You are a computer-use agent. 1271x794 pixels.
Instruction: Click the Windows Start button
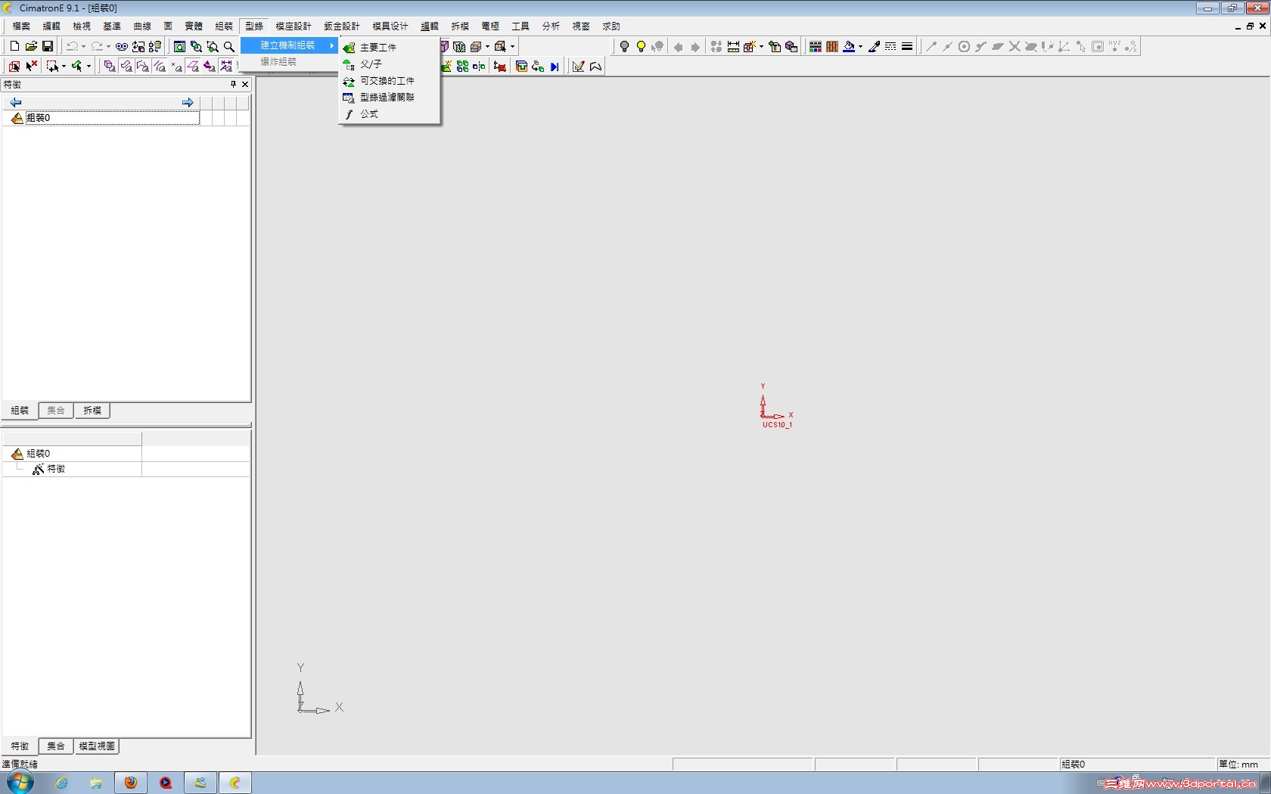20,783
